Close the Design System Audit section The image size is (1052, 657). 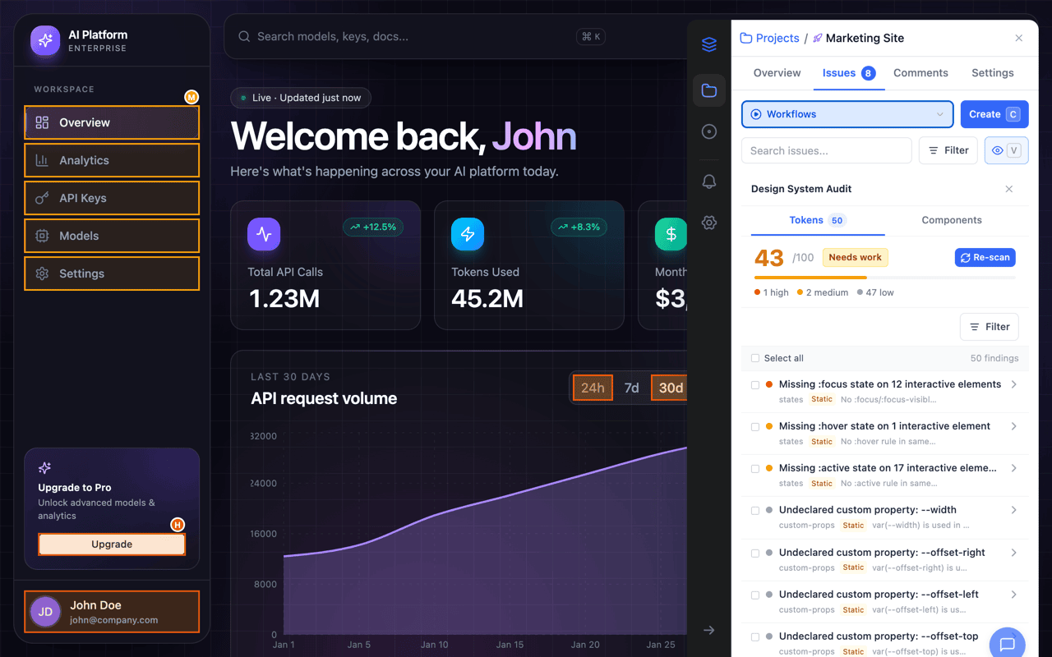click(x=1009, y=189)
